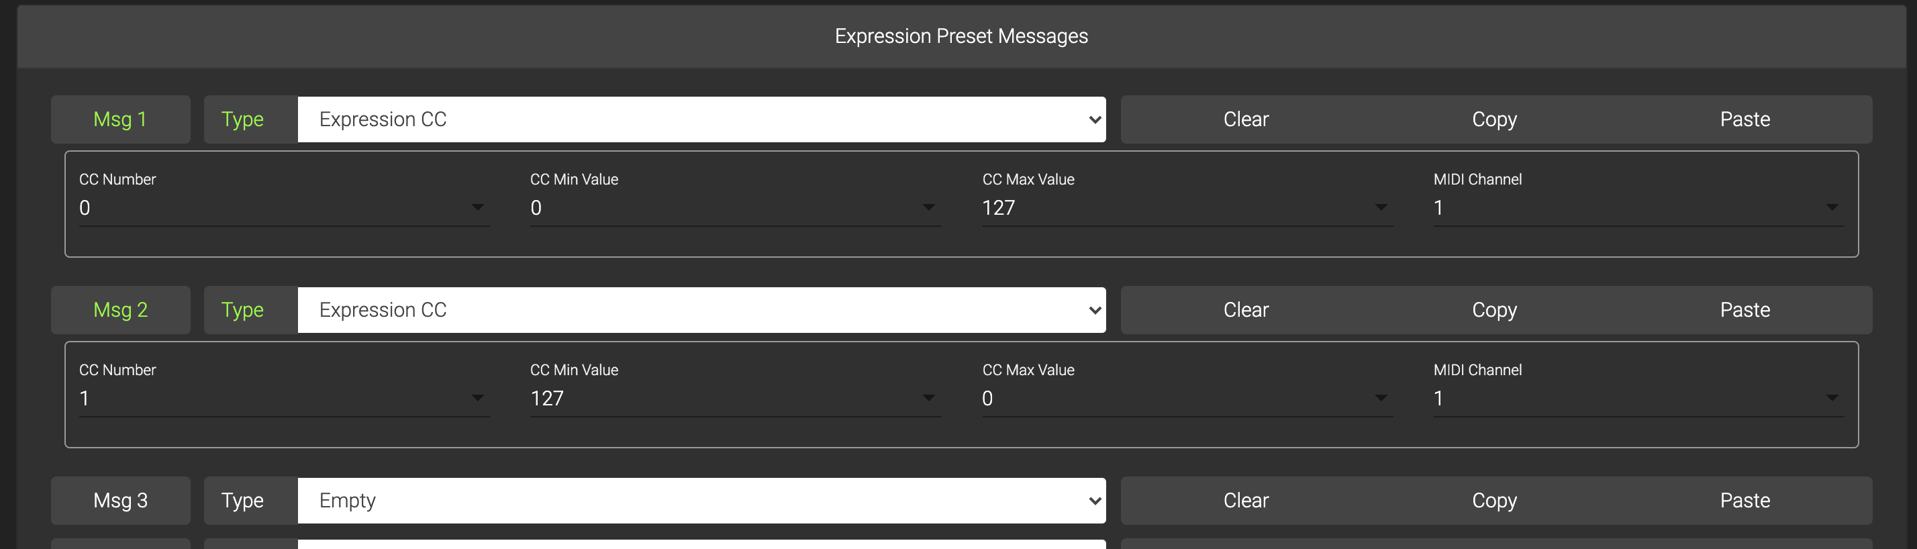Expand Msg 1 CC Min Value dropdown
The width and height of the screenshot is (1917, 549).
[734, 207]
